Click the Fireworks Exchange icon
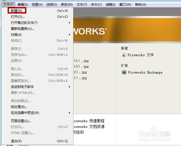This screenshot has width=181, height=146. 124,72
